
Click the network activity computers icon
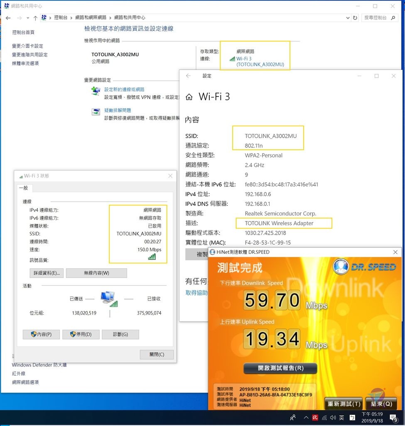pyautogui.click(x=109, y=299)
